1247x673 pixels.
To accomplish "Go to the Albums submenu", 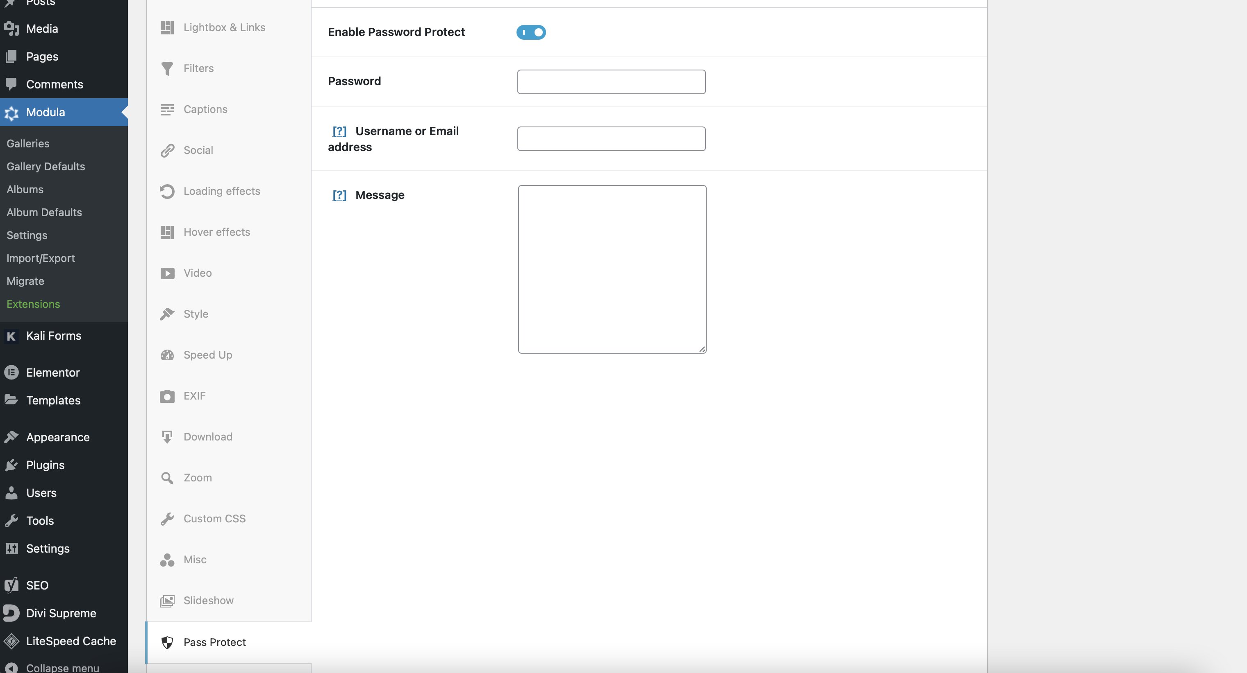I will 25,190.
